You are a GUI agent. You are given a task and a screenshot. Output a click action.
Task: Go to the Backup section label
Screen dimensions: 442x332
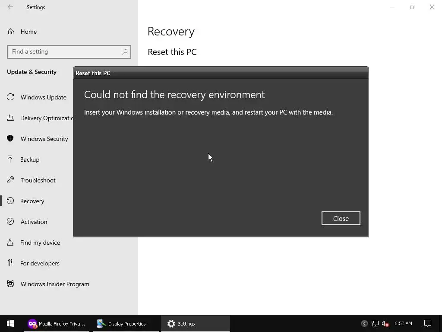pyautogui.click(x=30, y=160)
